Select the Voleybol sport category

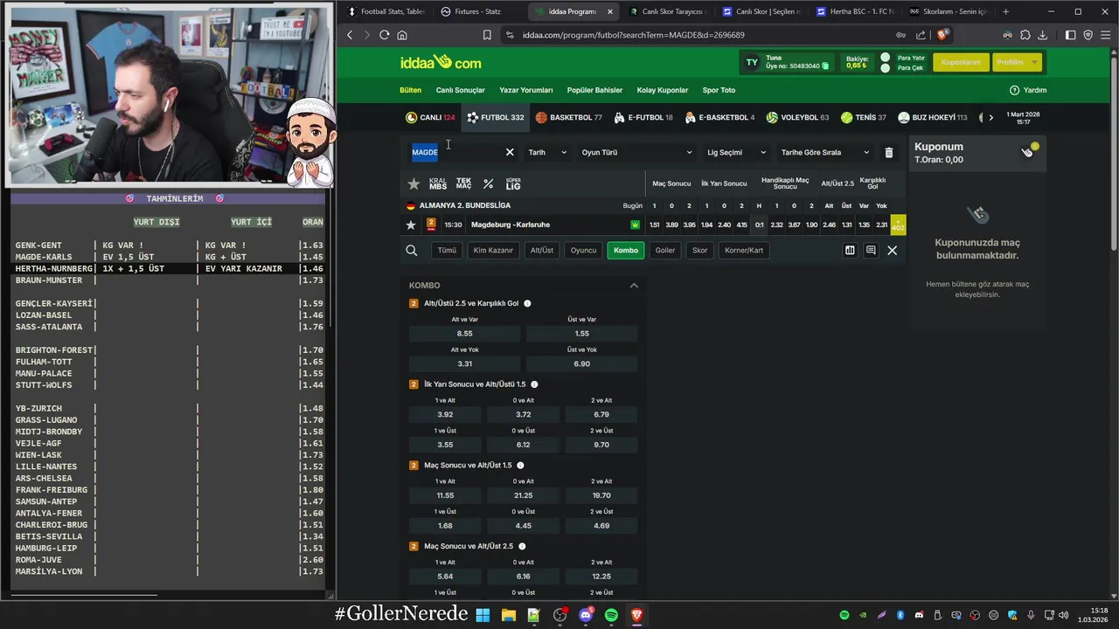(x=797, y=117)
